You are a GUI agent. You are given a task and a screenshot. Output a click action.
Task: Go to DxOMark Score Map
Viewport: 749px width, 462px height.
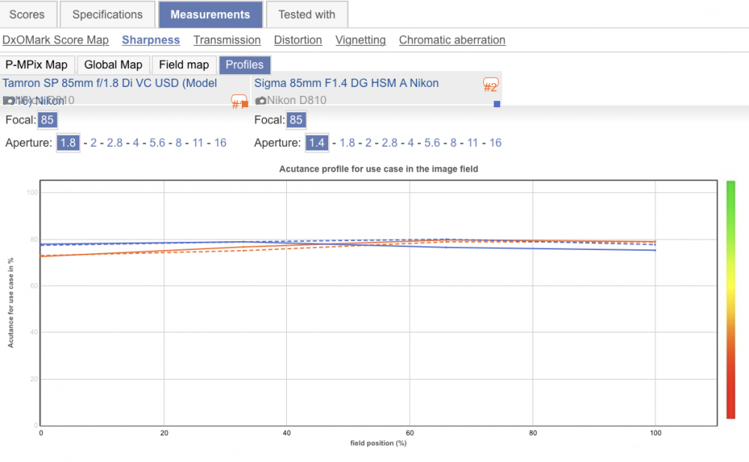[x=55, y=40]
